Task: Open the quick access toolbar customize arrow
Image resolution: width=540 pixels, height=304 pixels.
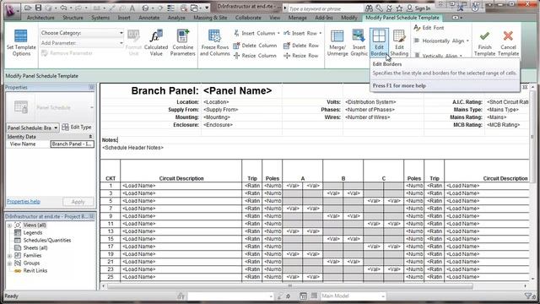Action: click(x=207, y=8)
